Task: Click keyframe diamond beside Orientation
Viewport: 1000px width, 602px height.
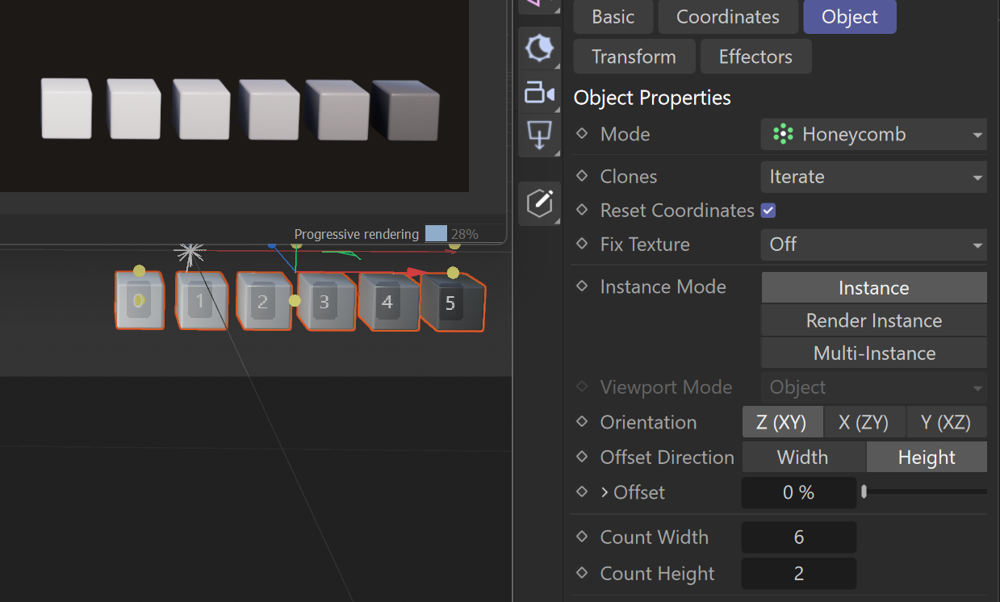Action: click(x=582, y=422)
